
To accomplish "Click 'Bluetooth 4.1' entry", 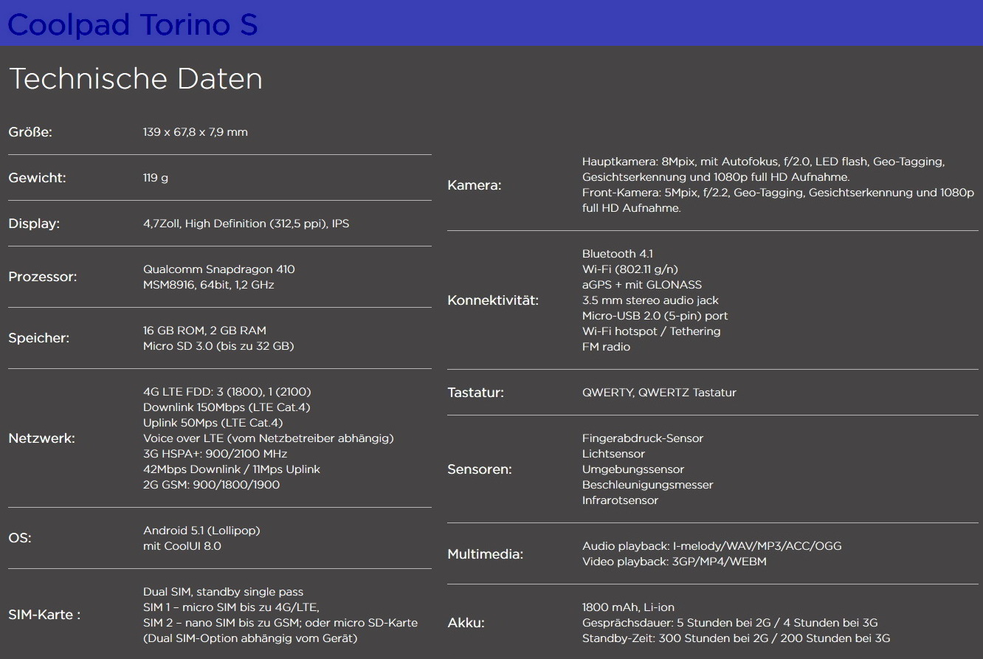I will [618, 254].
